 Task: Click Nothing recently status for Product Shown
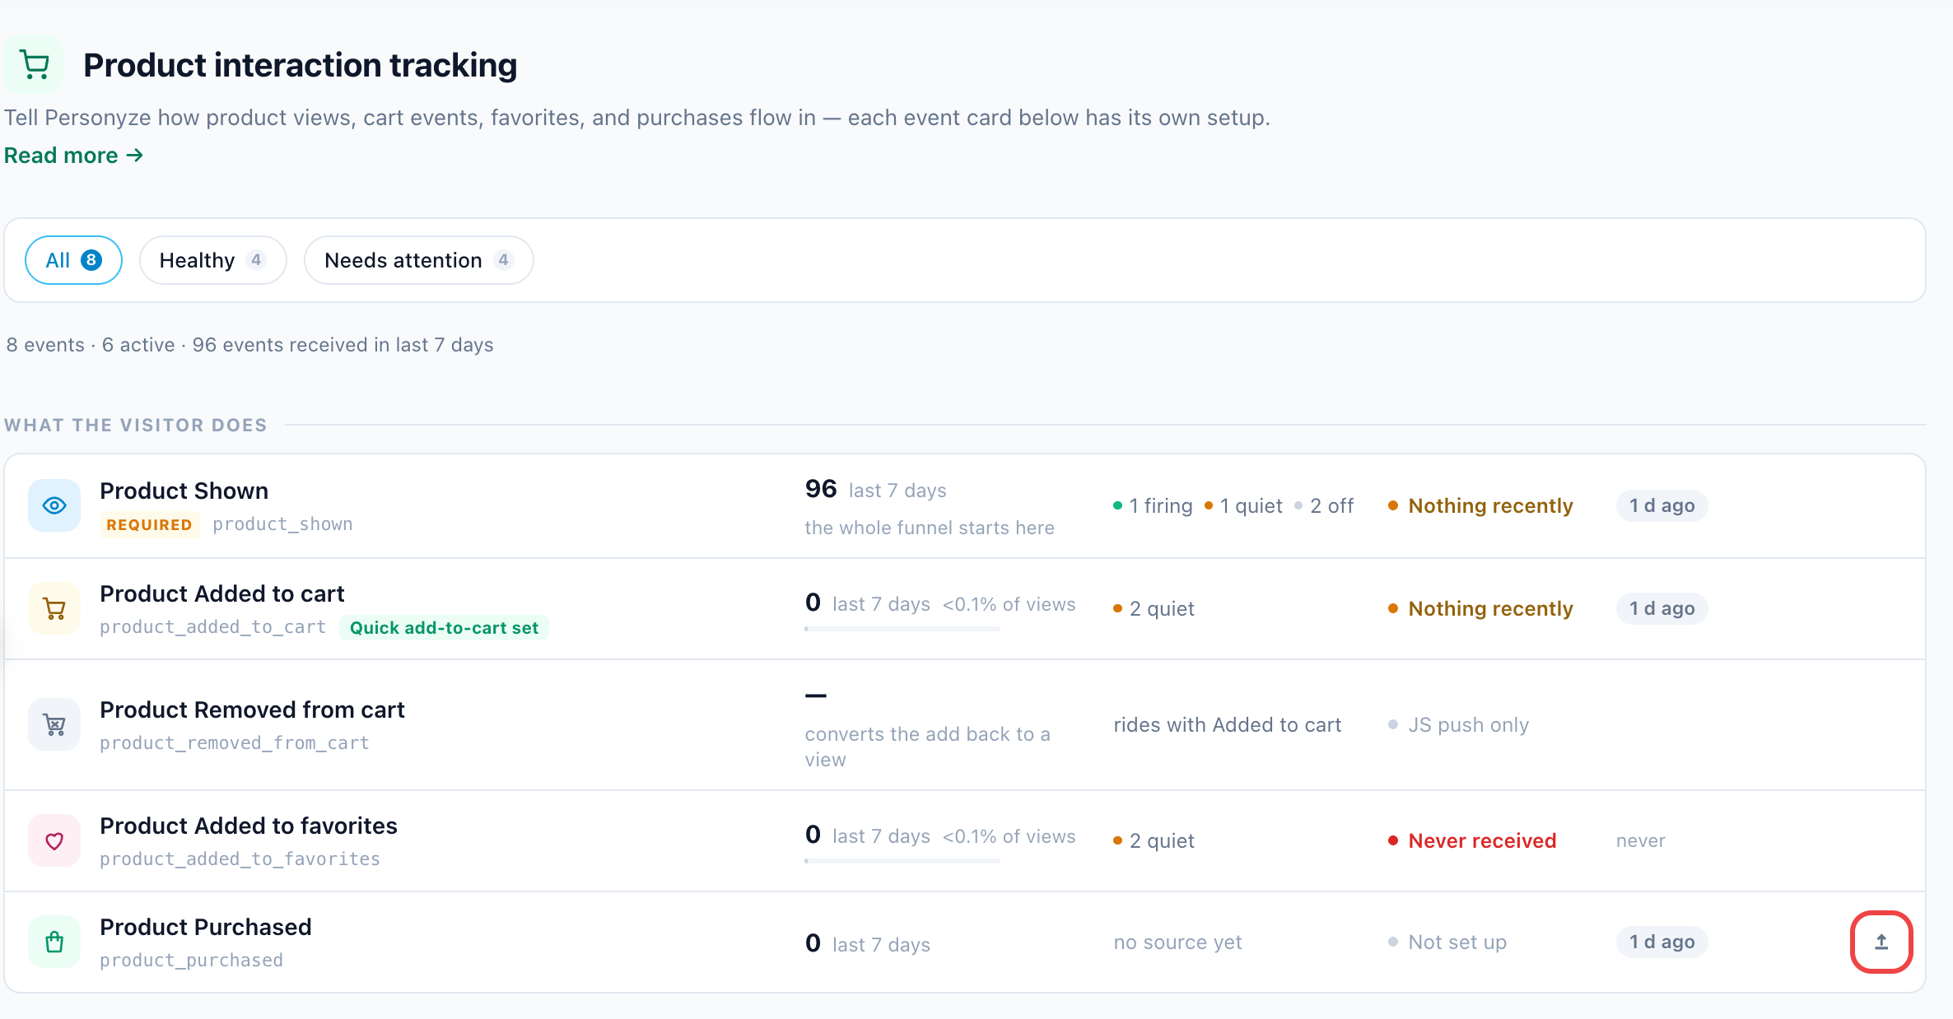click(1480, 505)
